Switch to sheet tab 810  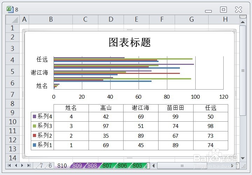pos(62,166)
